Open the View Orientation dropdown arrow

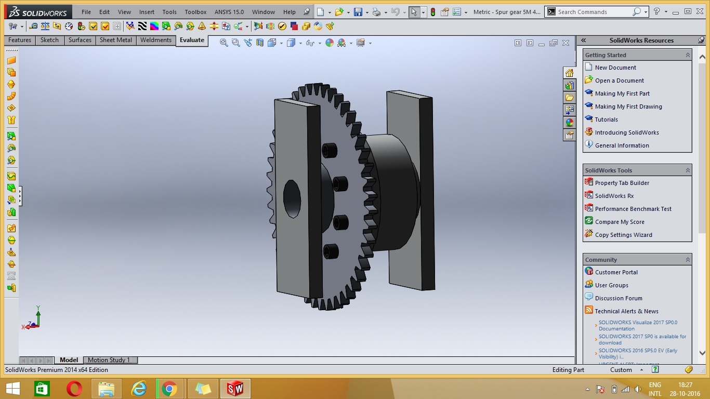tap(282, 43)
